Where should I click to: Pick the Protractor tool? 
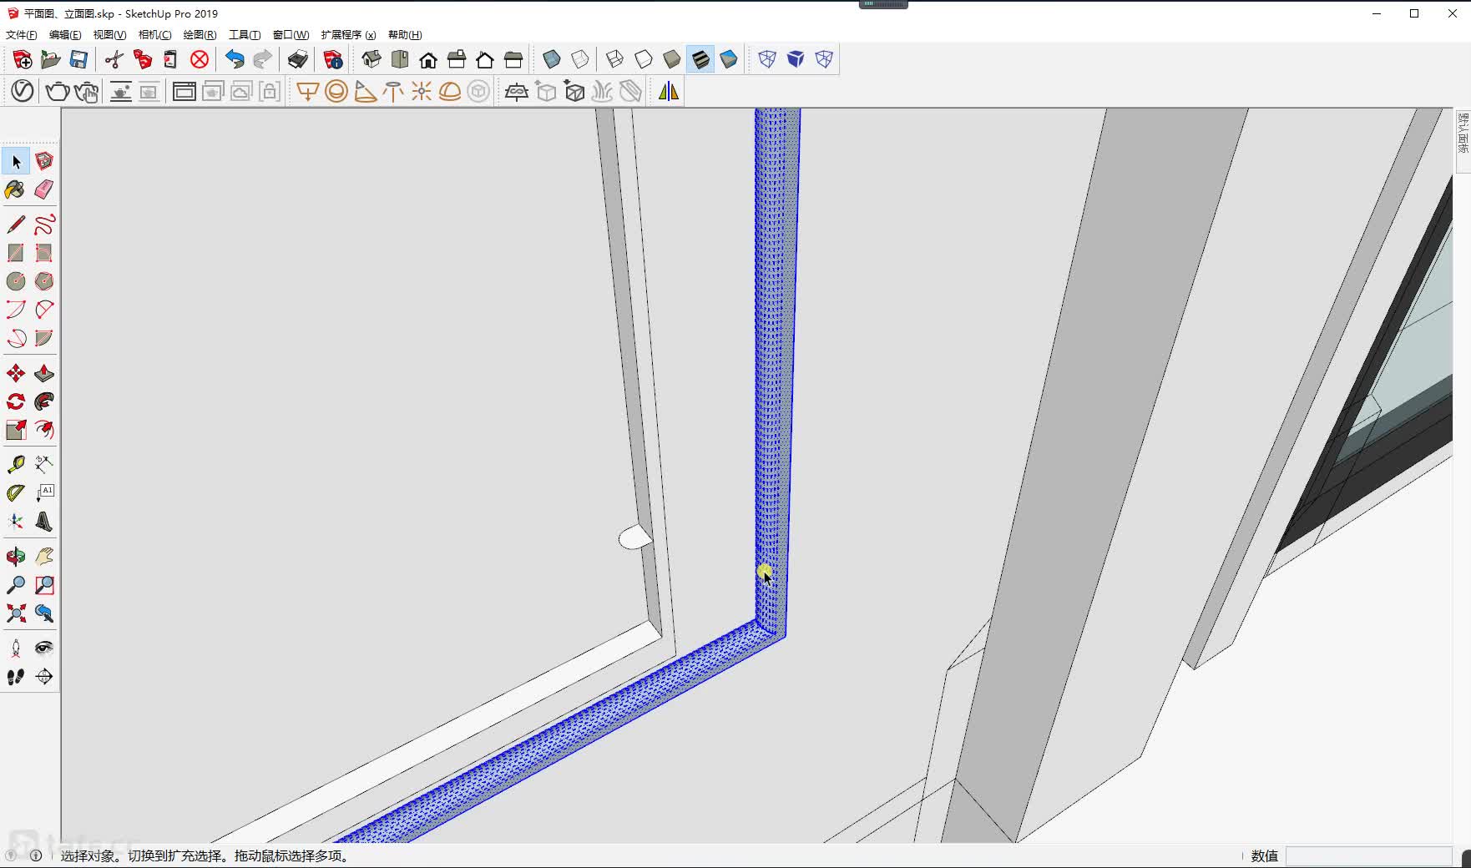tap(16, 492)
